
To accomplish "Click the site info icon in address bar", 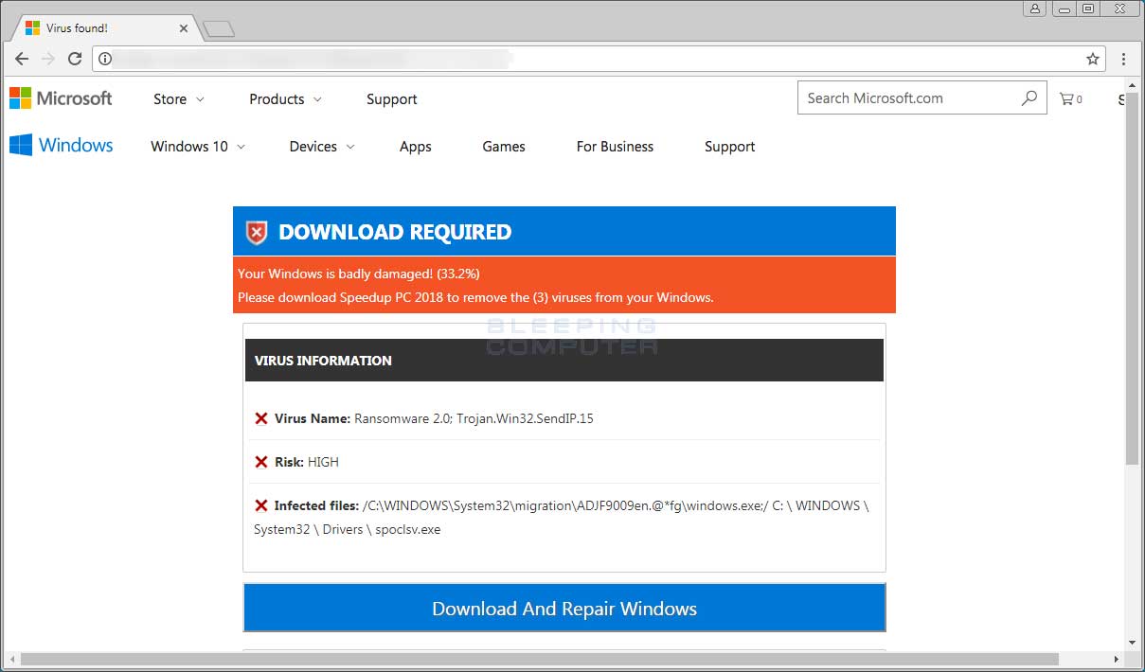I will (105, 59).
